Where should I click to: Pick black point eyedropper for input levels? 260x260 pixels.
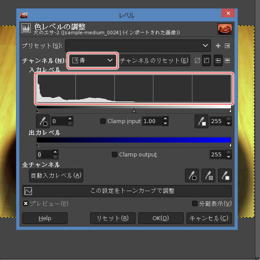(x=43, y=121)
